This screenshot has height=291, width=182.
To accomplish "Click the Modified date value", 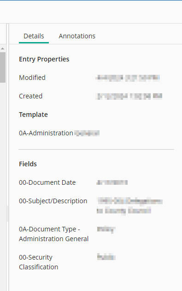I will click(x=128, y=78).
